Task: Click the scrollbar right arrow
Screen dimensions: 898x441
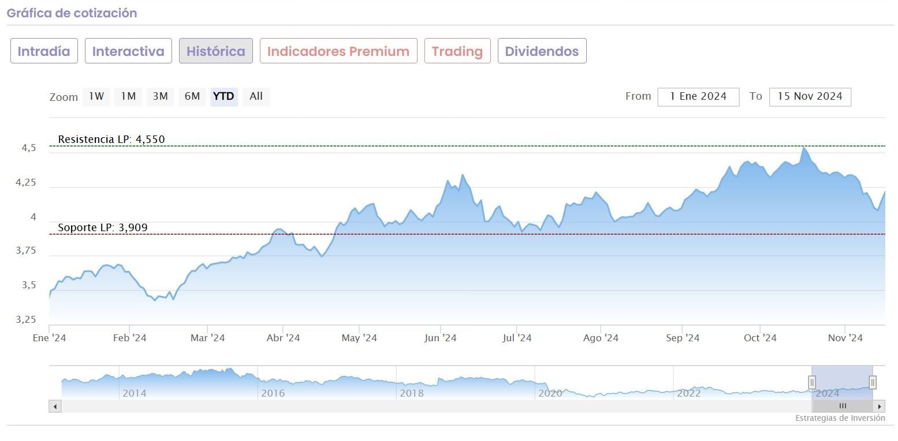Action: [879, 406]
